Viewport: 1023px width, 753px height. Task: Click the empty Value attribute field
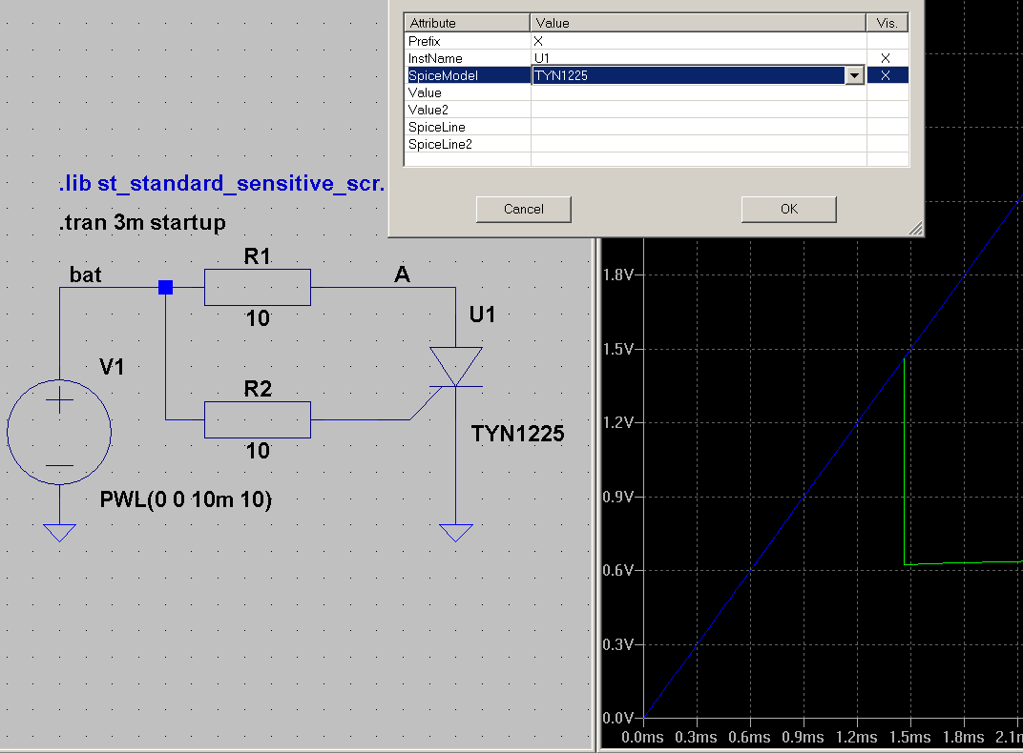click(699, 92)
